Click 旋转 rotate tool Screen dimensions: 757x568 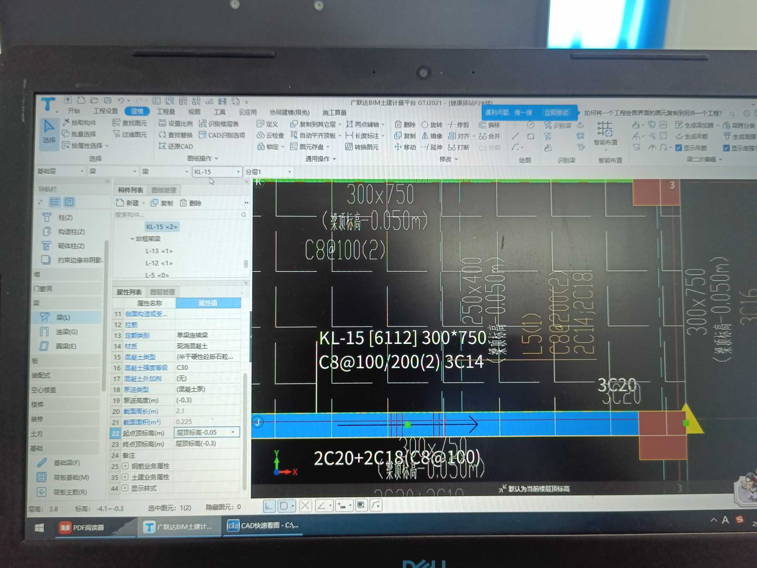click(432, 125)
